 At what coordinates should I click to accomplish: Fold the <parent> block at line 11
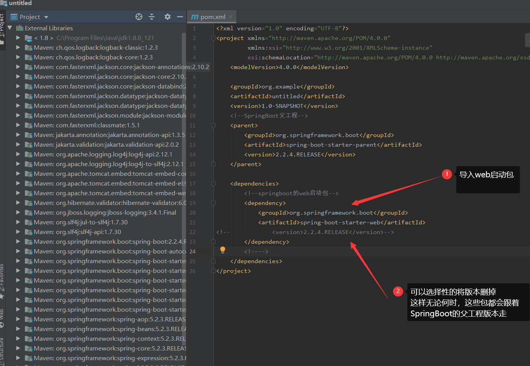[x=213, y=125]
